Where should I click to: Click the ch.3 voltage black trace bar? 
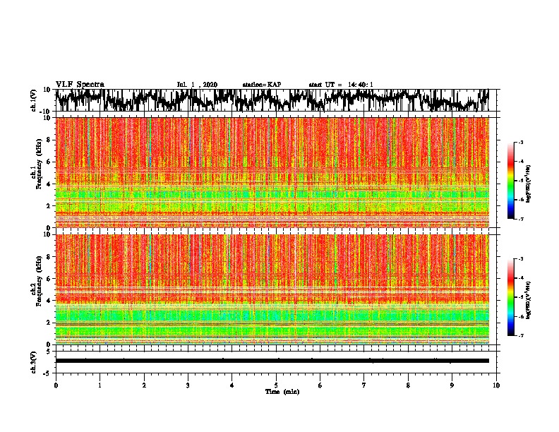point(272,361)
